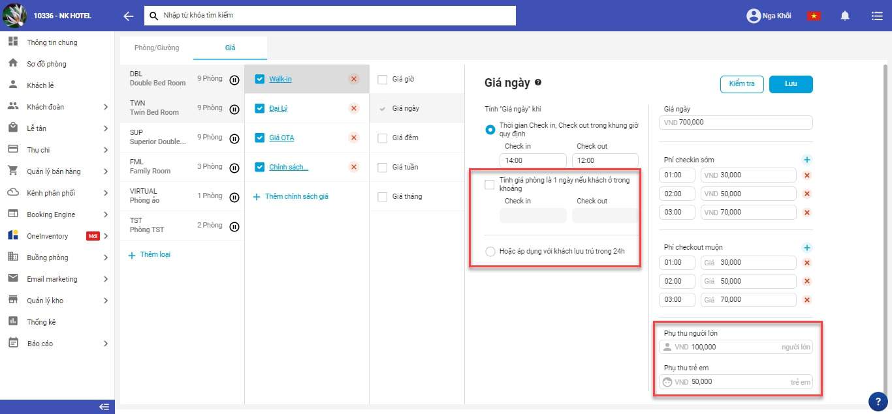
Task: Pause the SUP Superior Double room type
Action: tap(234, 138)
